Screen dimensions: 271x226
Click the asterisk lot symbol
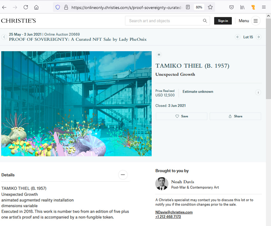coord(159,55)
